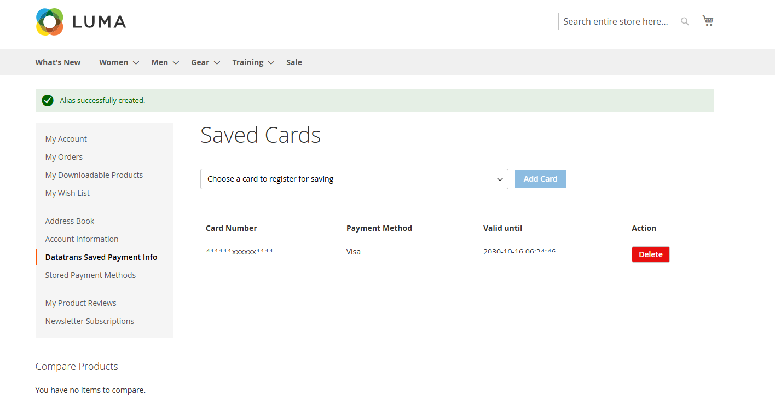Delete the saved Visa card
Screen dimensions: 775x406
click(x=650, y=254)
